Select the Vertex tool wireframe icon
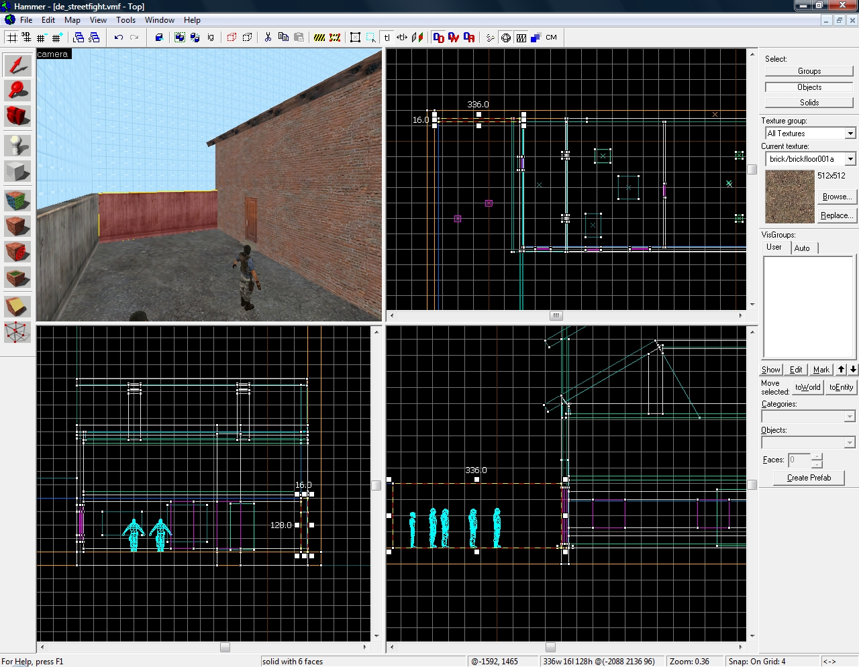859x667 pixels. point(17,332)
